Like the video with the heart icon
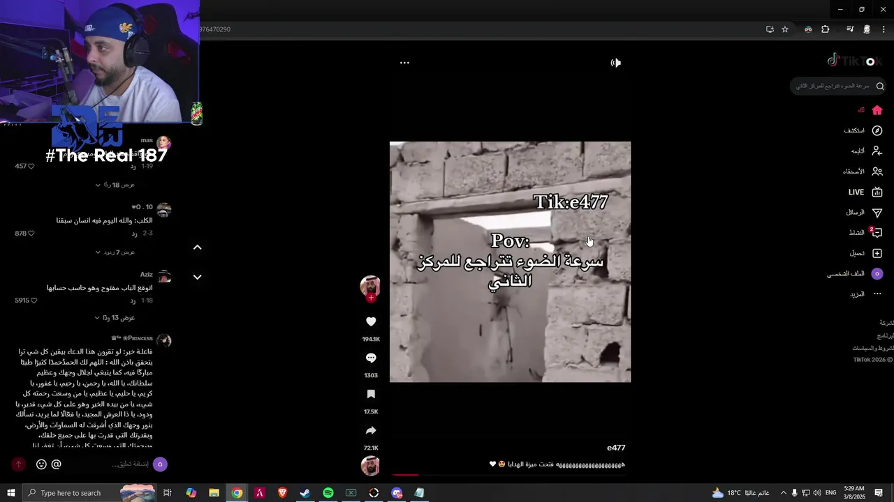Viewport: 894px width, 502px height. [371, 321]
